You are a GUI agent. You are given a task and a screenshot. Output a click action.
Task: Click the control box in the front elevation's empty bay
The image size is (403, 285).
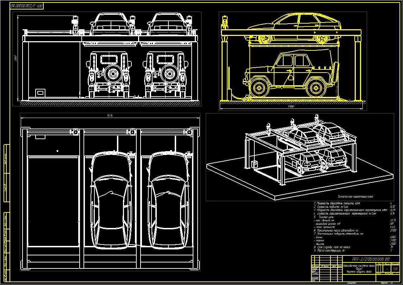41,92
